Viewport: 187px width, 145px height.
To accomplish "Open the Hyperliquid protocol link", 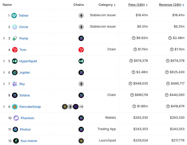I will 28,61.
